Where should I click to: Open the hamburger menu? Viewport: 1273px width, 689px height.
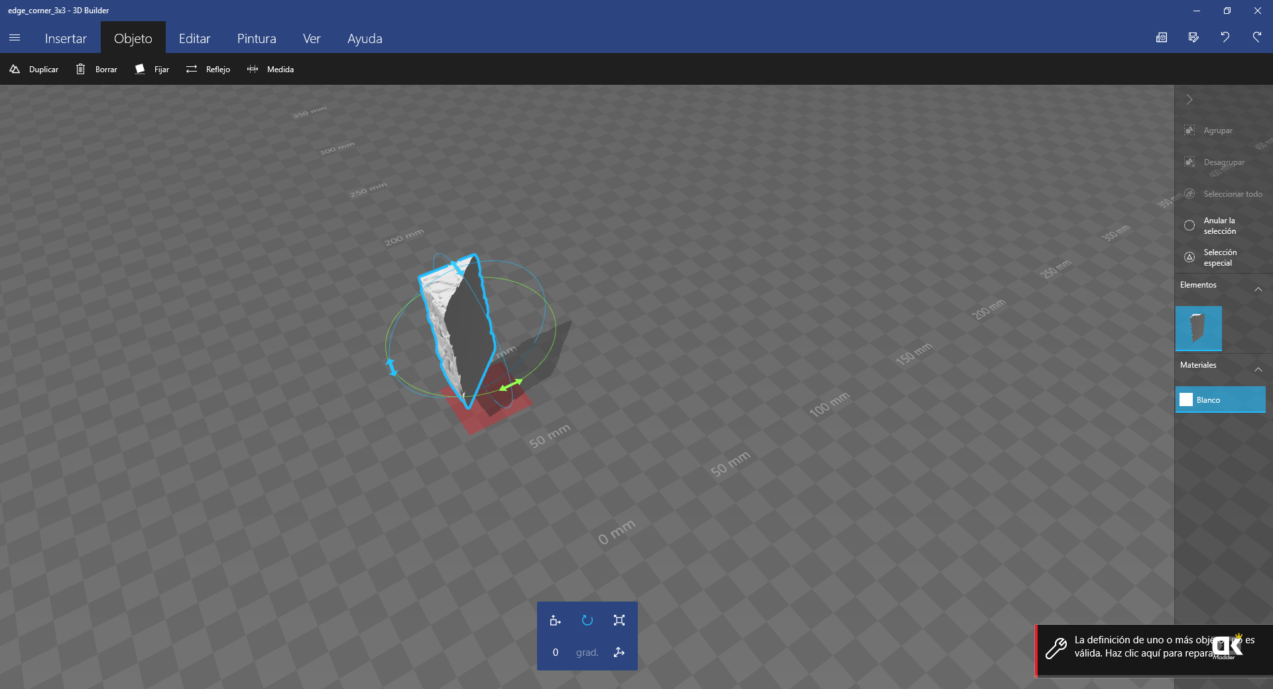tap(15, 38)
